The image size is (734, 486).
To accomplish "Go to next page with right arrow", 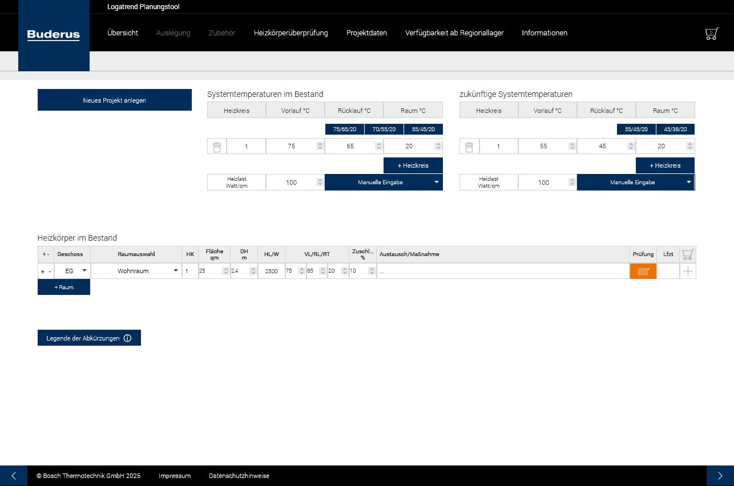I will tap(720, 476).
